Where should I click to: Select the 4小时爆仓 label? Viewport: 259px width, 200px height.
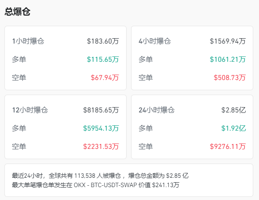(155, 41)
